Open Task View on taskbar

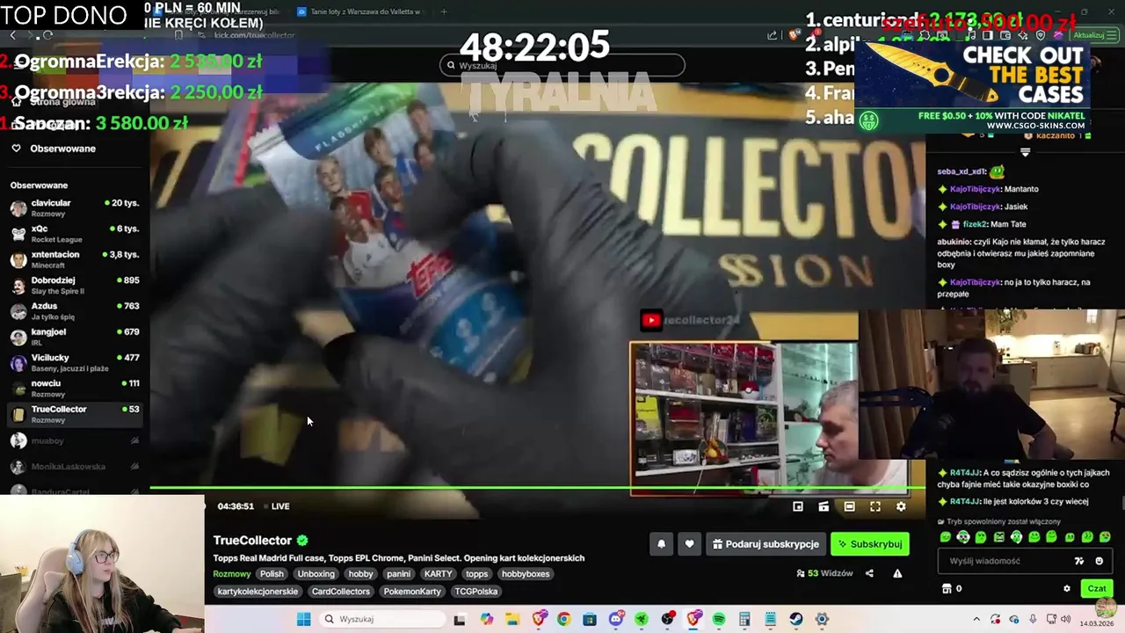(459, 619)
